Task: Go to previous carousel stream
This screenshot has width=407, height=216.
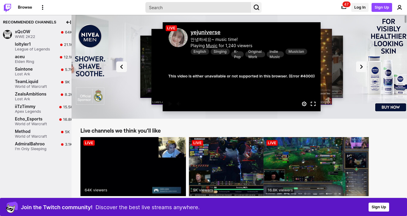Action: [122, 67]
